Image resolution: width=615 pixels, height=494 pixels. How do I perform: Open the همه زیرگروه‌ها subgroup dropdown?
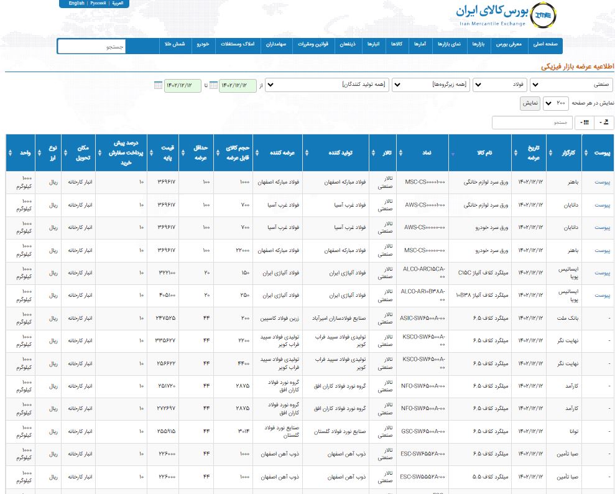point(431,85)
